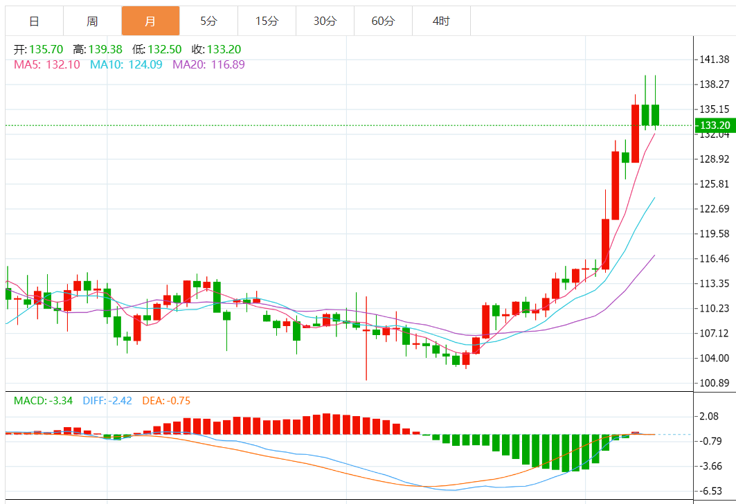Select the 30分 interval tab
736x504 pixels.
click(x=325, y=21)
